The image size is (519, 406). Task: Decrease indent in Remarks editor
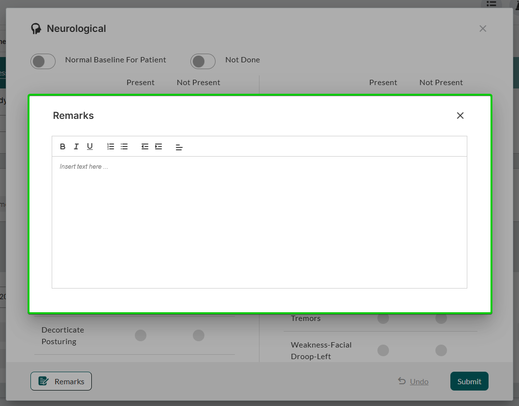(145, 146)
